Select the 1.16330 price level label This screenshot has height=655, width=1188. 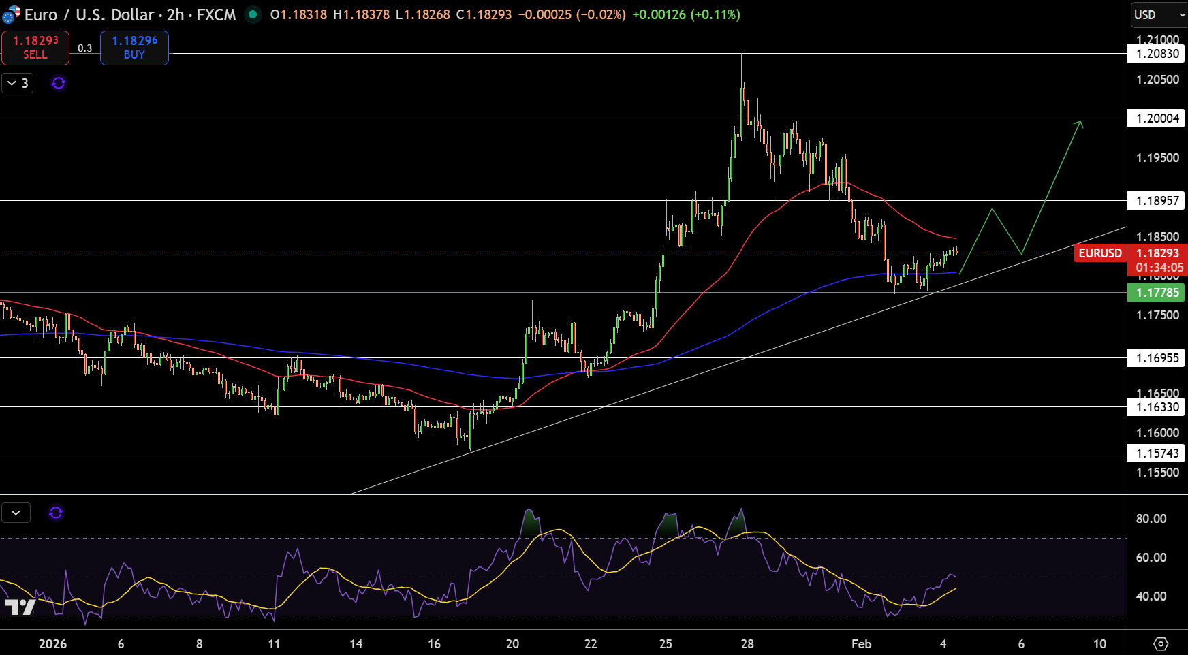pos(1156,406)
